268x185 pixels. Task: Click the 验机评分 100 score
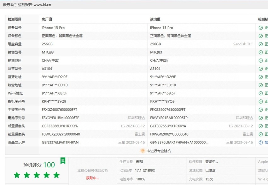click(39, 165)
